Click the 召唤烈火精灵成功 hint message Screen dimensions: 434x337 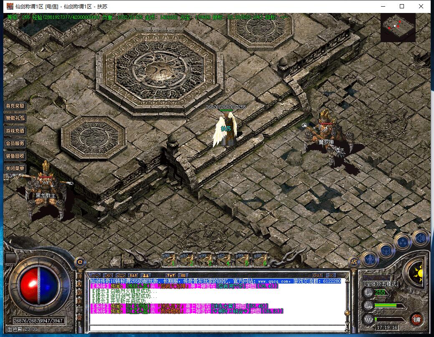coord(124,291)
